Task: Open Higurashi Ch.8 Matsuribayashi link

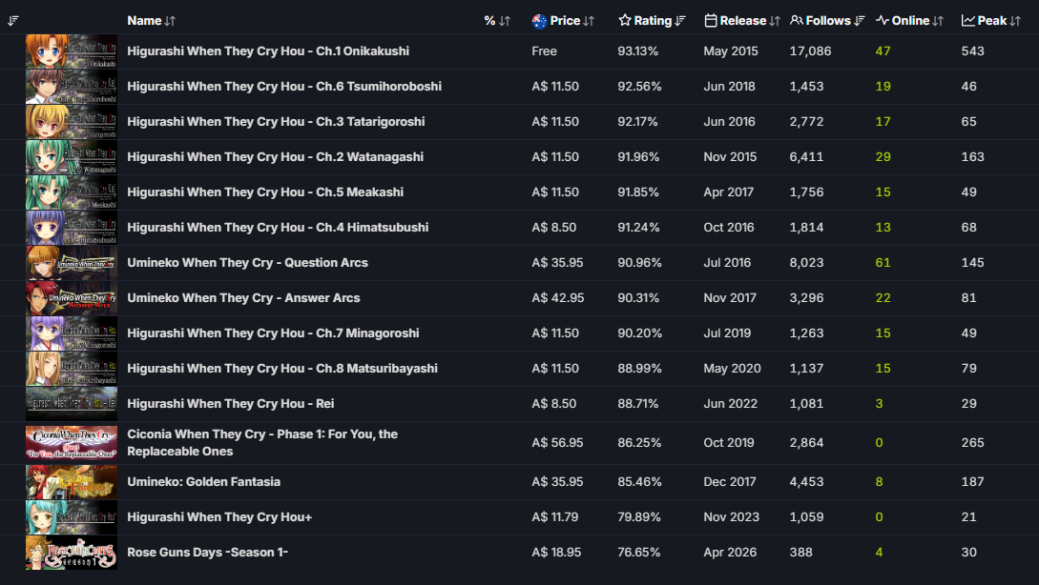Action: [x=282, y=368]
